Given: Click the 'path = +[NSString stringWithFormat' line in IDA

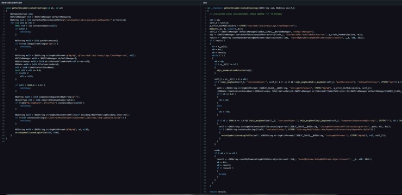Looking at the screenshot, I should pos(294,88).
